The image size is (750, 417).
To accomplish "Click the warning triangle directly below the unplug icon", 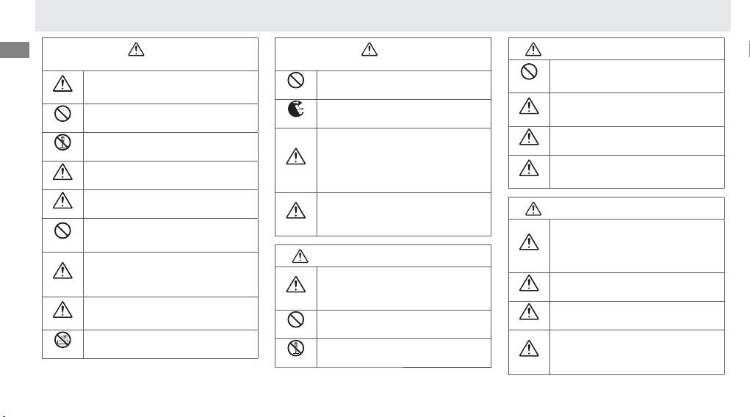I will tap(296, 156).
